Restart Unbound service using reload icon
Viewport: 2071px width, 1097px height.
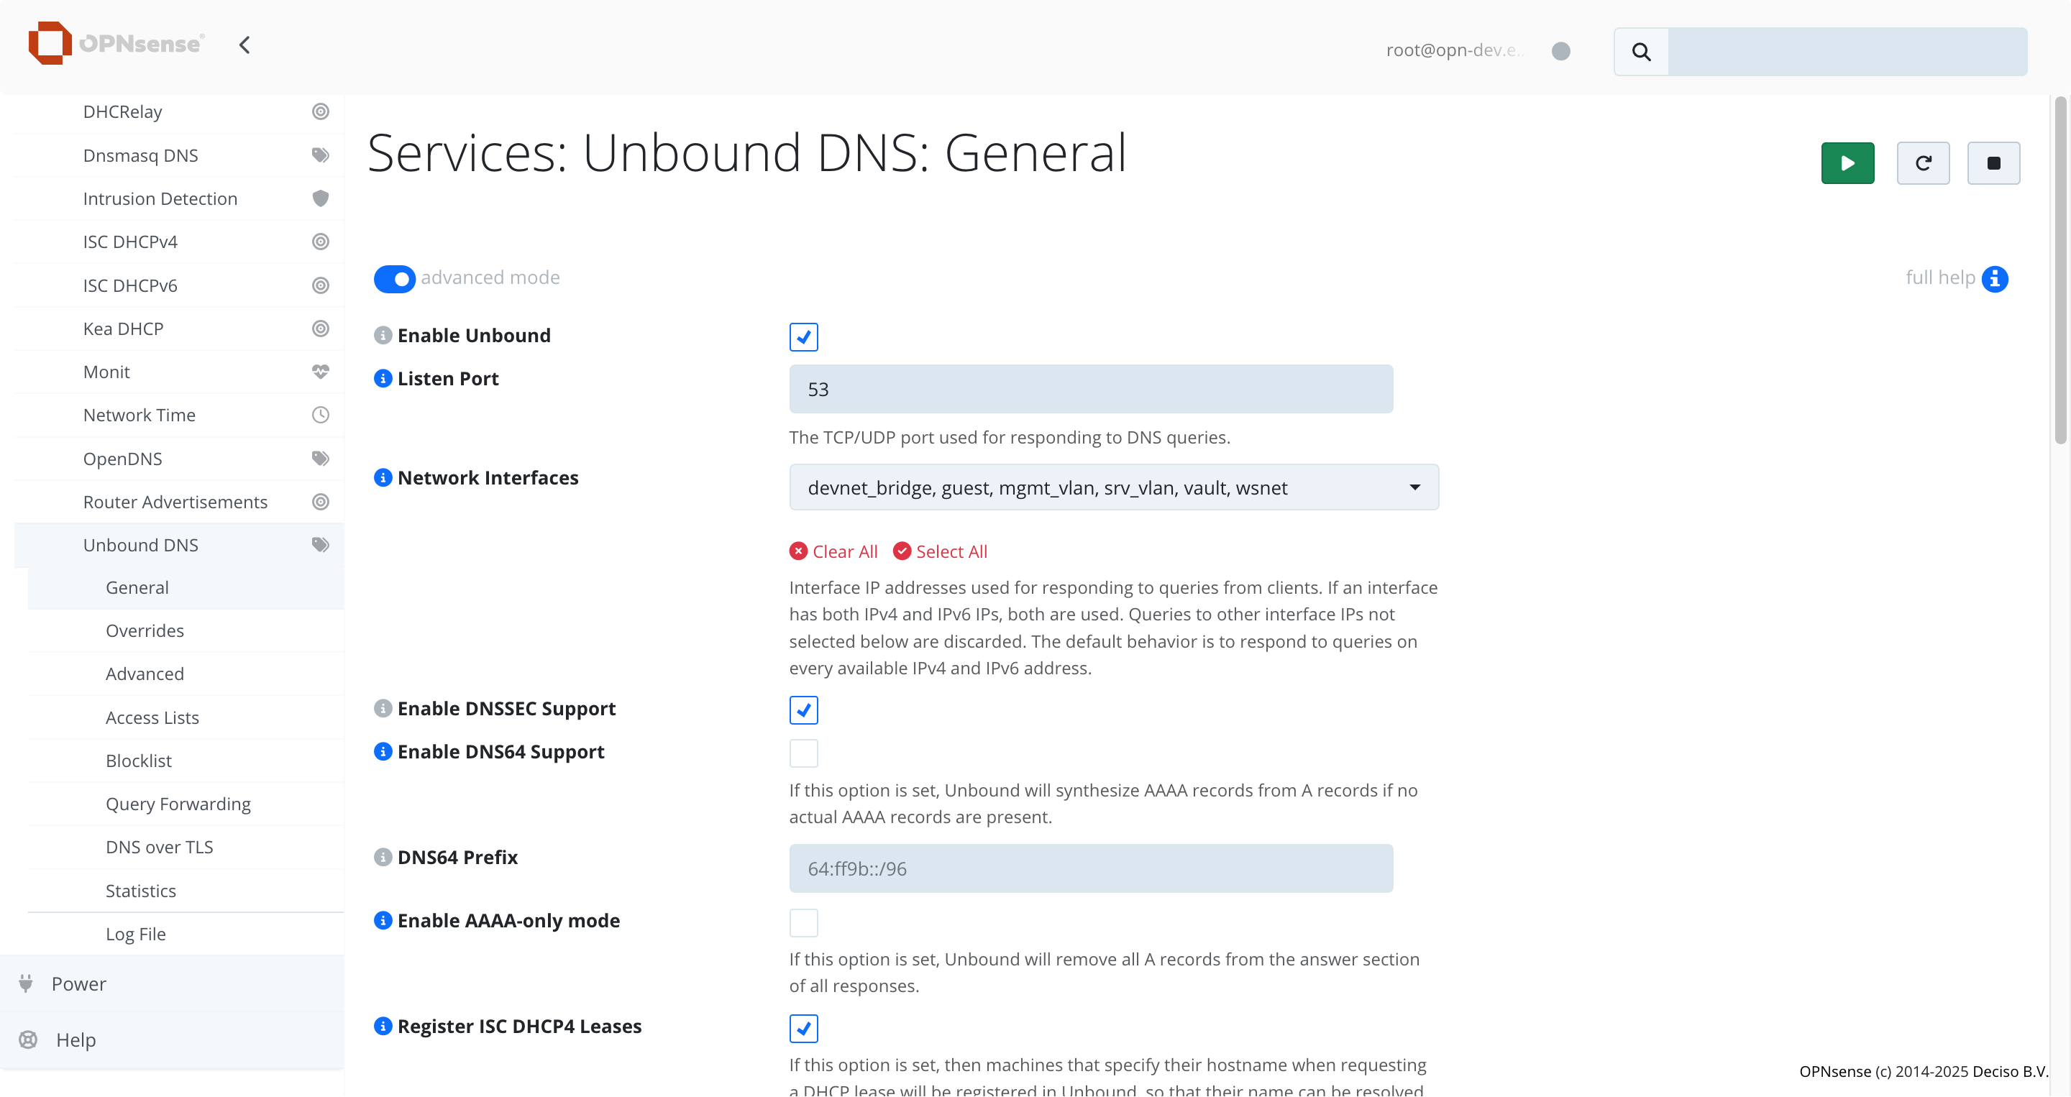point(1922,163)
